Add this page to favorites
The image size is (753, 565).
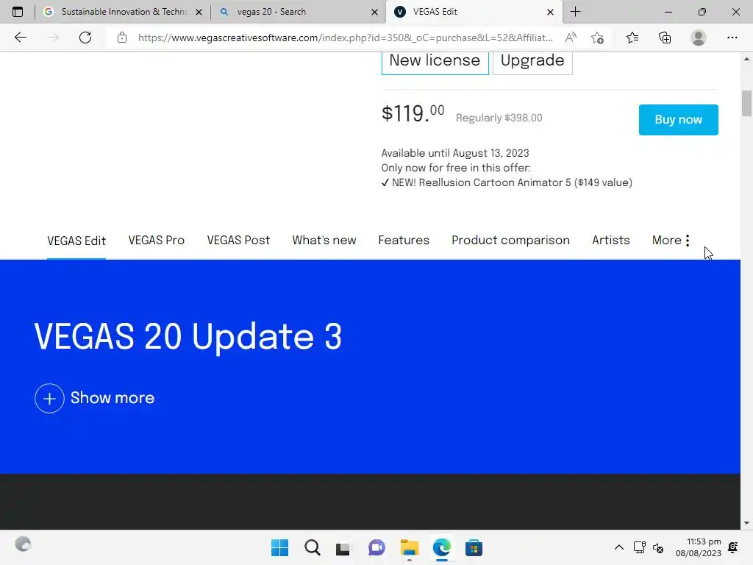coord(597,38)
